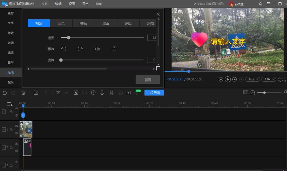This screenshot has height=171, width=287.
Task: Click the horizontal flip mirror icon
Action: click(x=97, y=49)
